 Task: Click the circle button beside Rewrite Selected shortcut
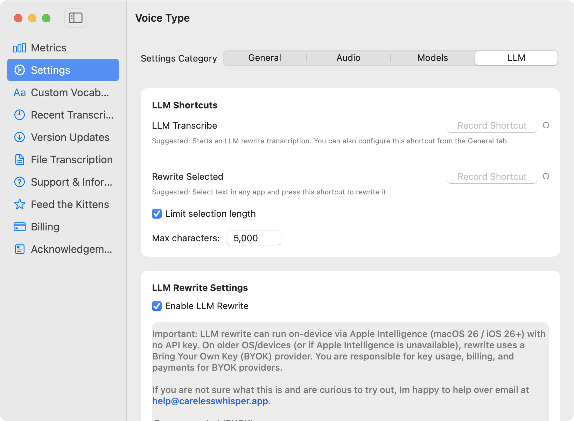point(546,176)
